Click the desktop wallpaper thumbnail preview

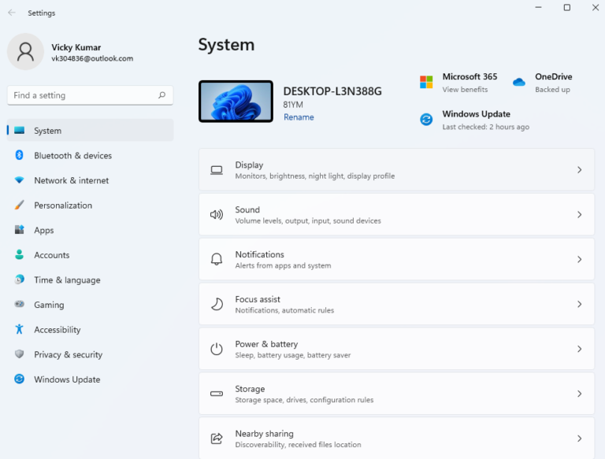(x=236, y=102)
